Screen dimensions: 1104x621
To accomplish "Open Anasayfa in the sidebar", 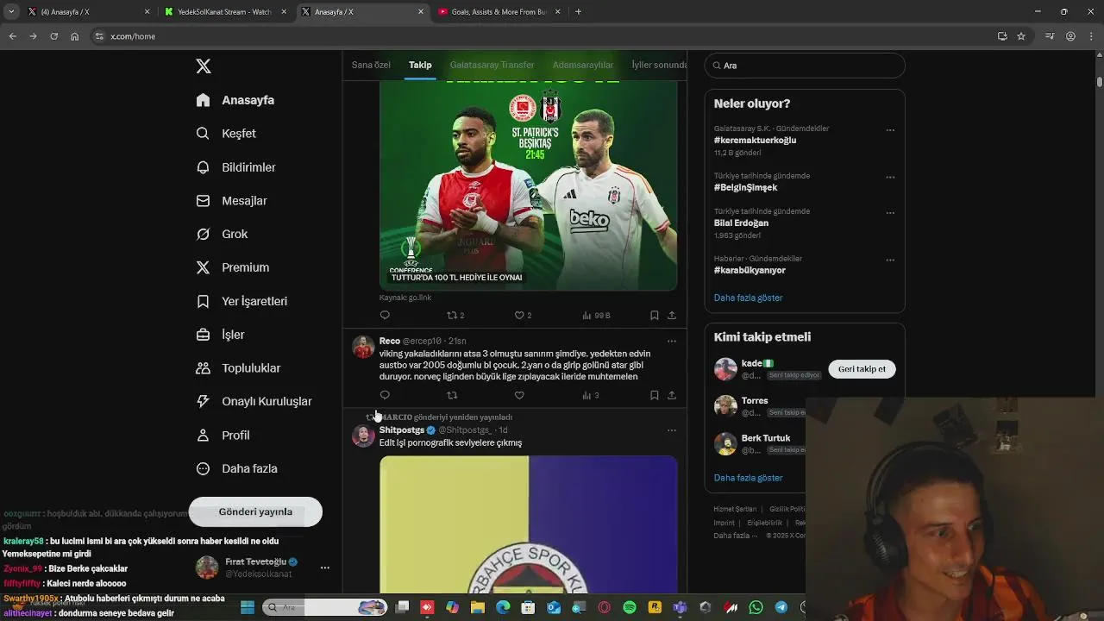I will coord(235,100).
